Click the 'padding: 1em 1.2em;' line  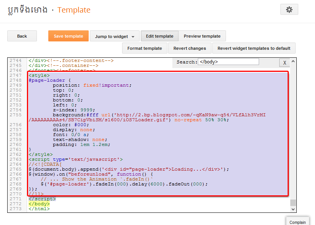pos(81,145)
